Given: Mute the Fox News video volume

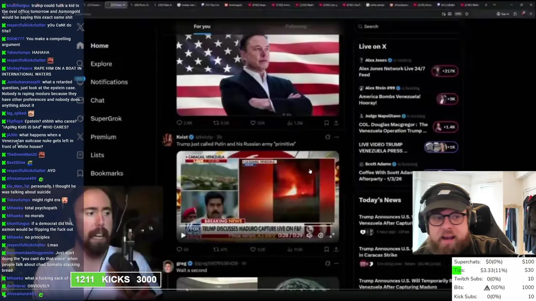Looking at the screenshot, I should click(x=309, y=235).
